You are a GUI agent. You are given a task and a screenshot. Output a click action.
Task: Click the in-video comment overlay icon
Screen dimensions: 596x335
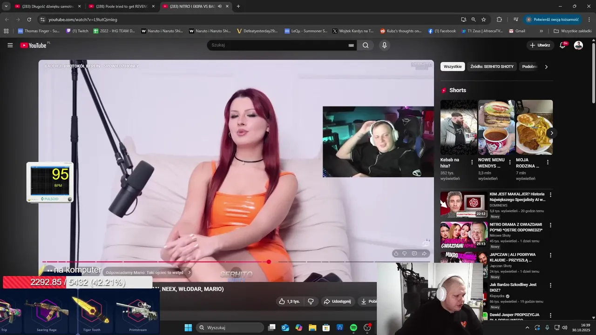(414, 254)
